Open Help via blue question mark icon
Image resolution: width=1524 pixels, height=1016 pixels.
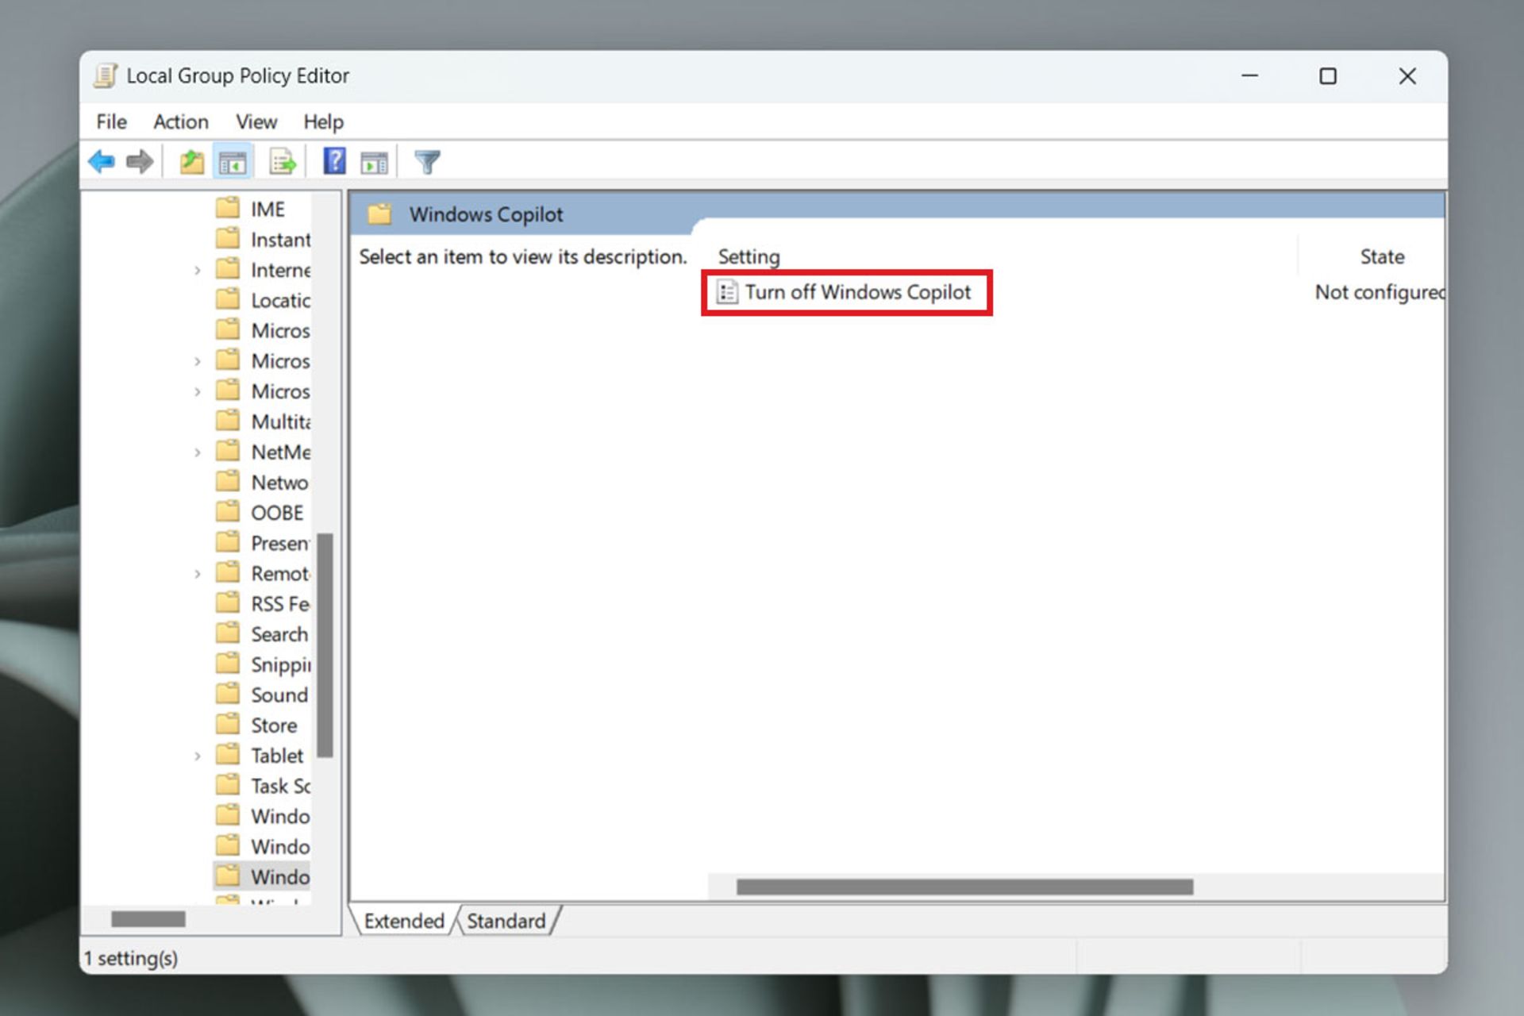point(334,161)
